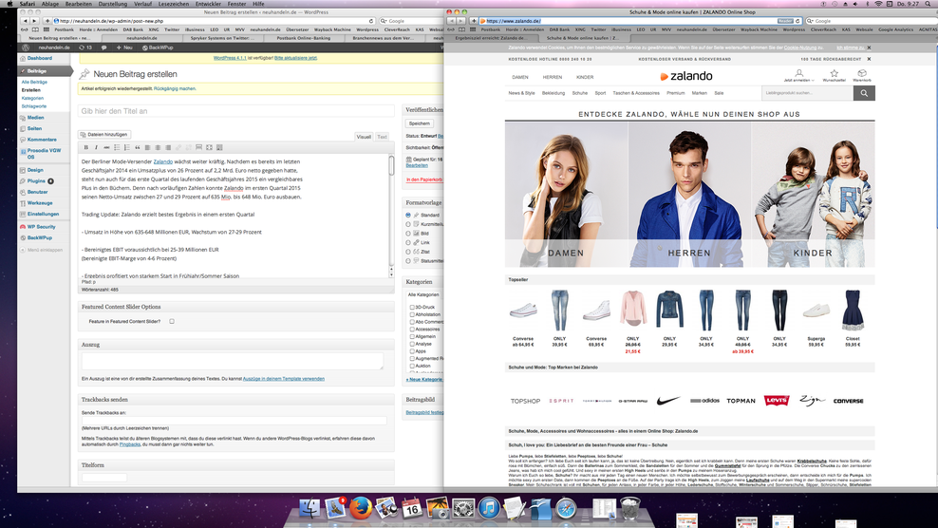Click the WordPress logo in admin bar
Viewport: 938px width, 528px height.
point(26,47)
